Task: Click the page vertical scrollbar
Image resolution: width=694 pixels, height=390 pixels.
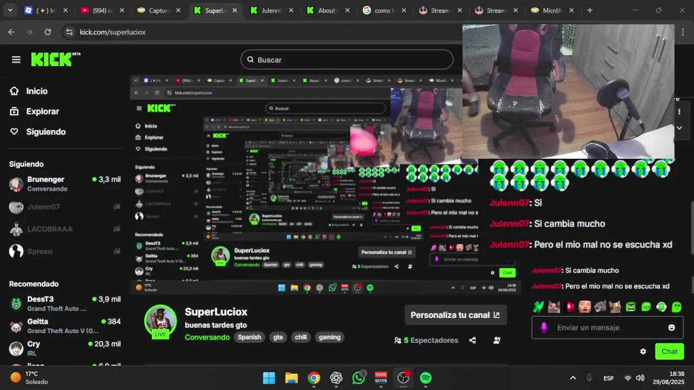Action: pos(691,227)
